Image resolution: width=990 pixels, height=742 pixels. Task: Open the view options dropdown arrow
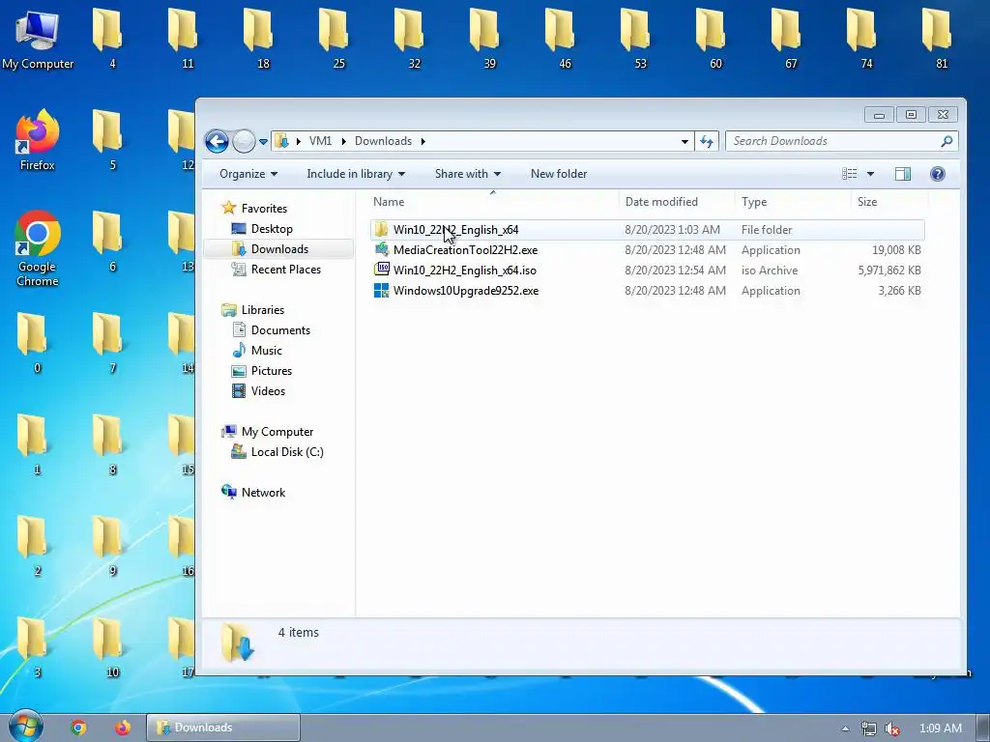pyautogui.click(x=870, y=174)
